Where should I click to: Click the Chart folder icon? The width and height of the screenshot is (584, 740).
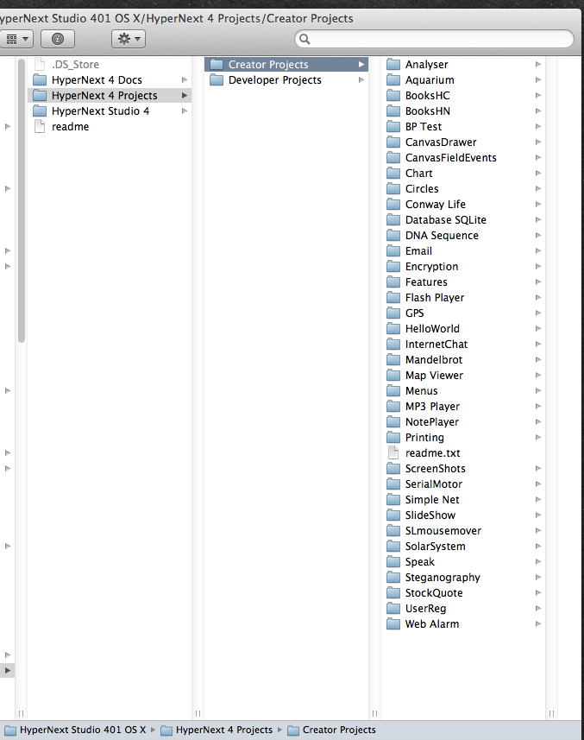393,174
